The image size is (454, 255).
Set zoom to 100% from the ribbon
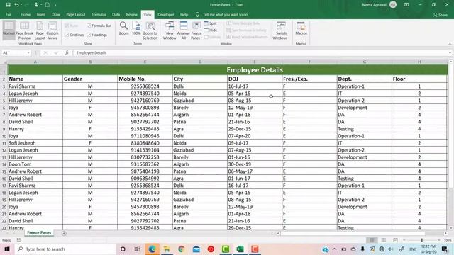click(x=136, y=28)
